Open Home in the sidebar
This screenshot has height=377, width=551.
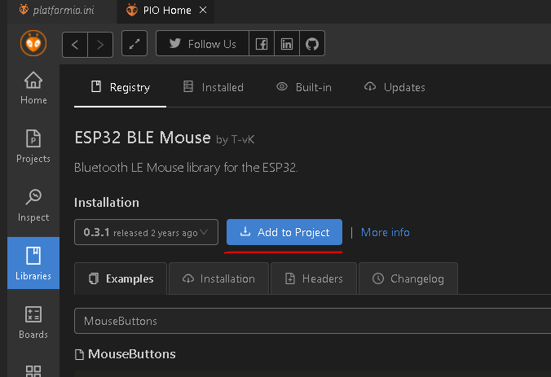click(33, 88)
